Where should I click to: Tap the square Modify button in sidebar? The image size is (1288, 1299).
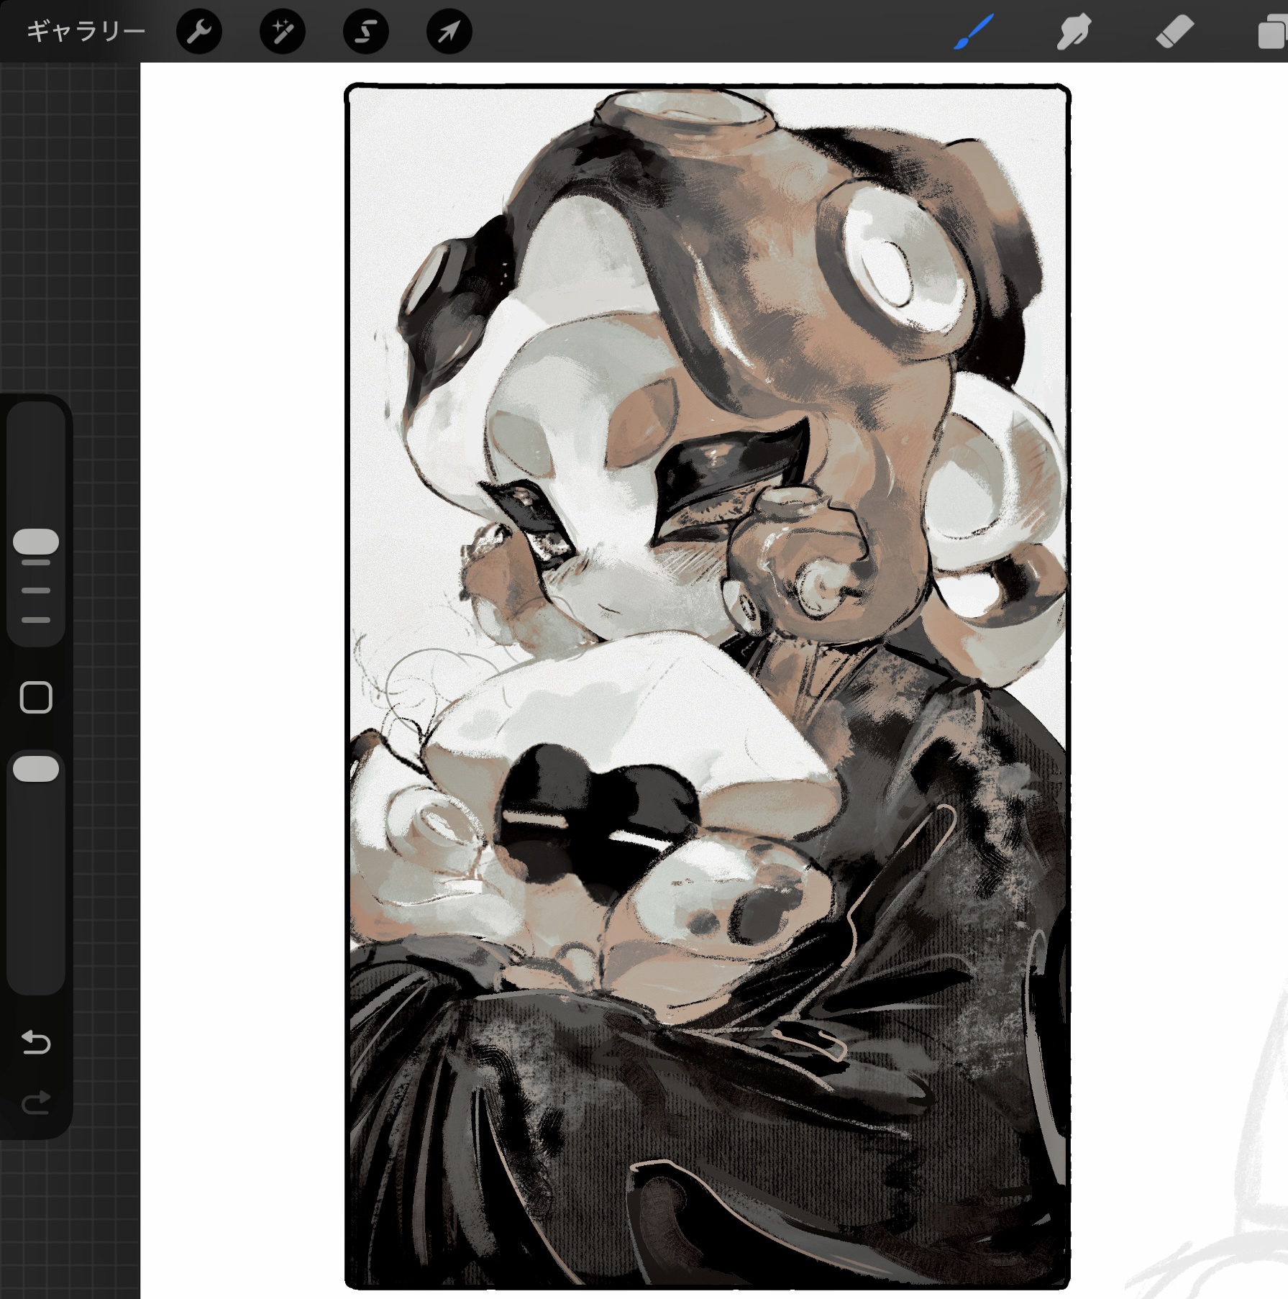[x=36, y=697]
